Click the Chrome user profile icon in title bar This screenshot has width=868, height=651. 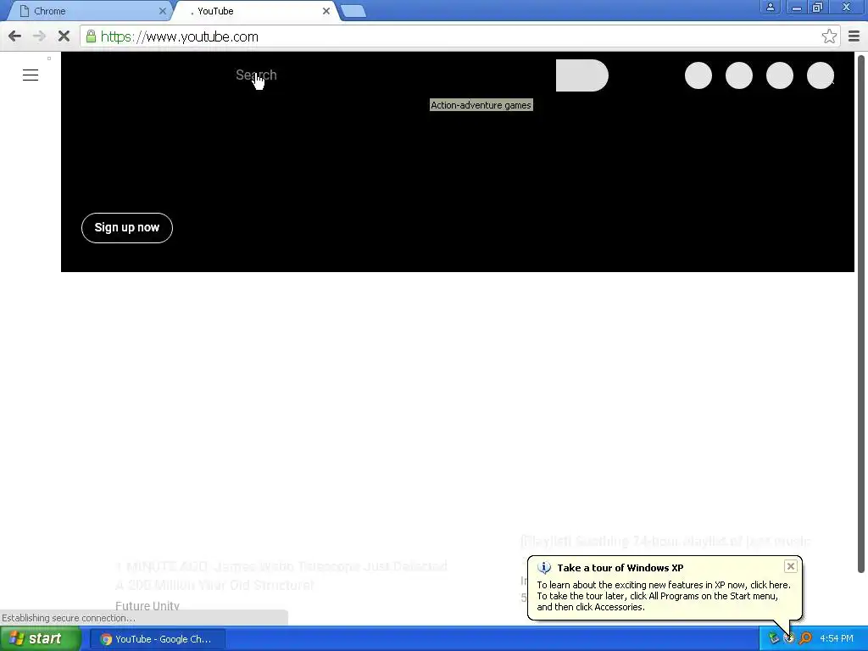[x=770, y=7]
